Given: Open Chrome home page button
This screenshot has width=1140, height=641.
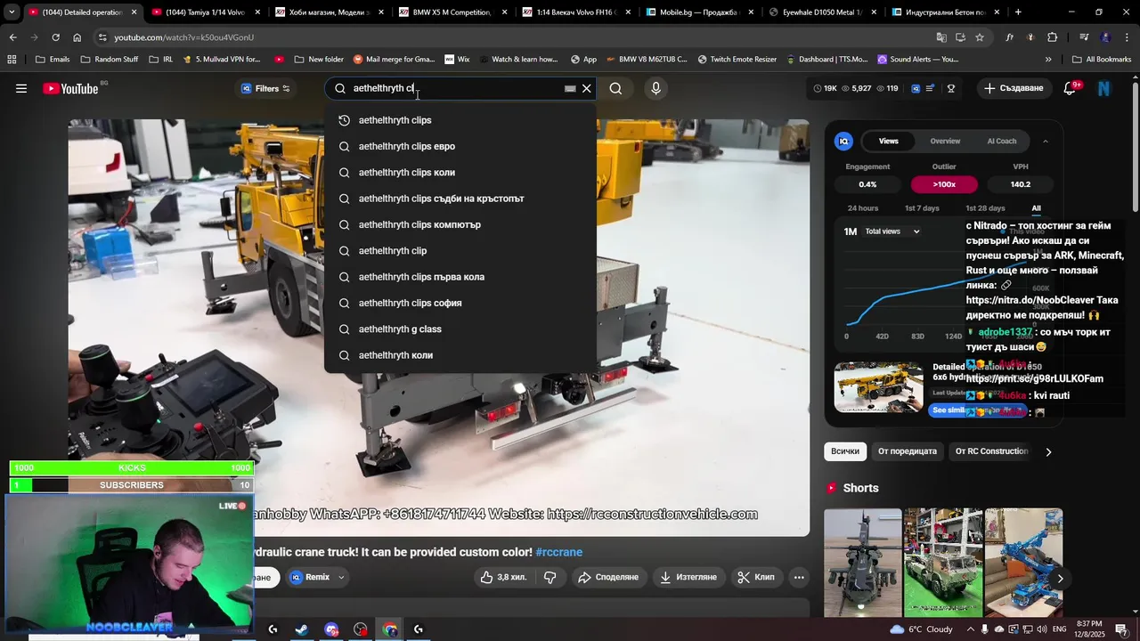Looking at the screenshot, I should coord(77,37).
